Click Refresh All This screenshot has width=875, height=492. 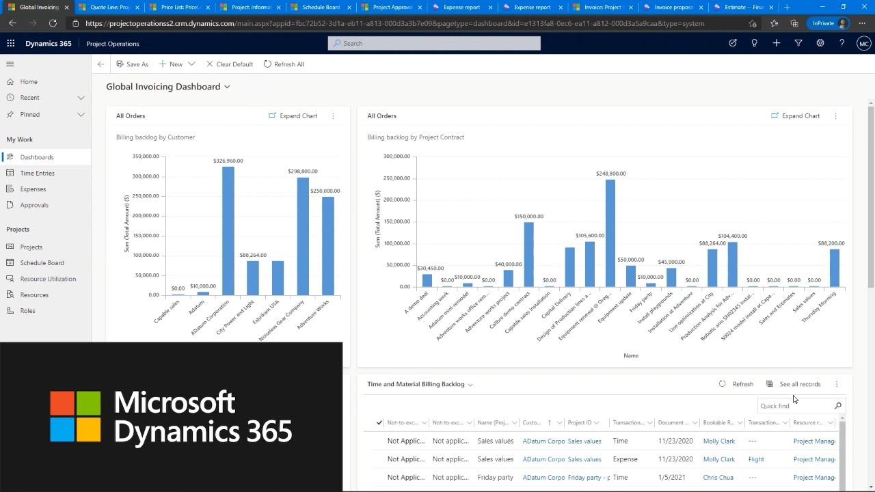tap(284, 64)
